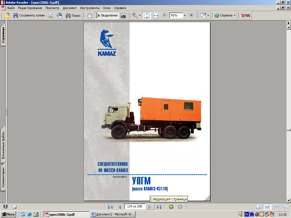
Task: Switch to Документ2 Microsoft Word taskbar button
Action: (x=113, y=215)
